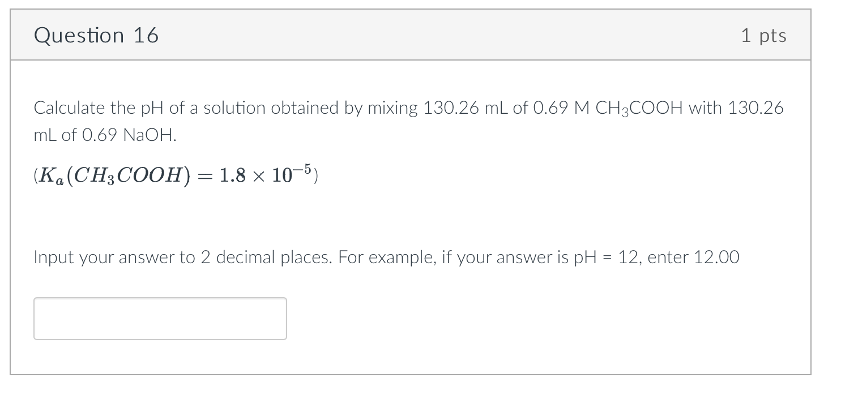Click the CH3COOH text in the question
The image size is (841, 399).
pyautogui.click(x=638, y=108)
